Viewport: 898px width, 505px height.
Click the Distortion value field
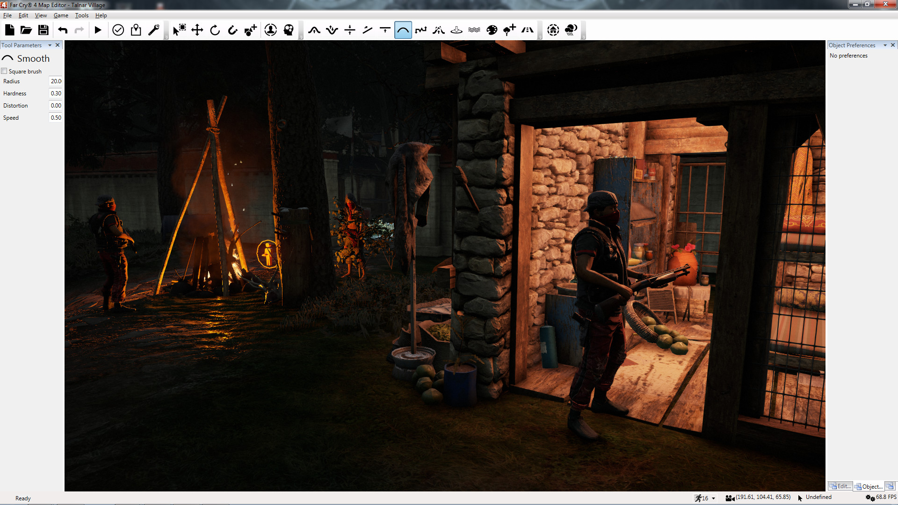[56, 106]
